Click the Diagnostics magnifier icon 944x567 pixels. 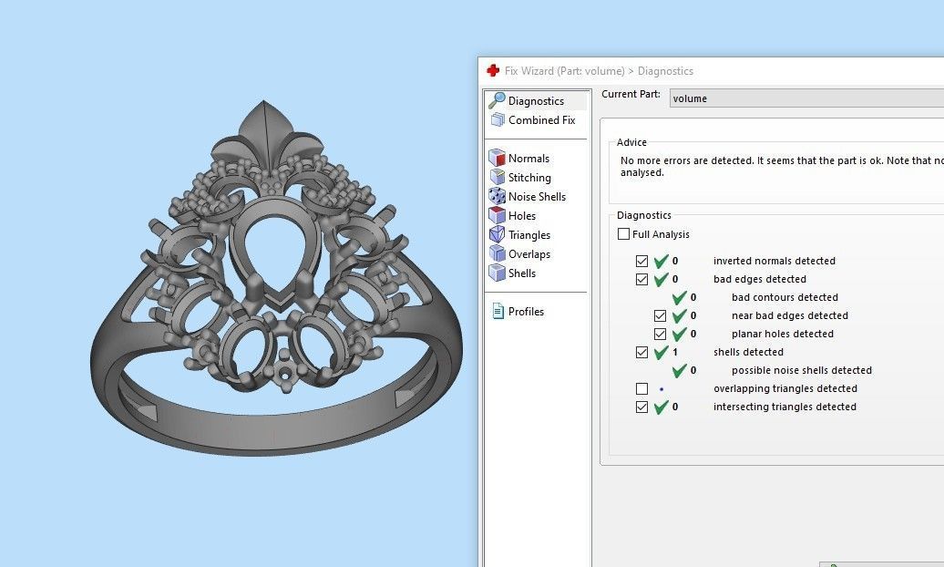click(x=497, y=100)
